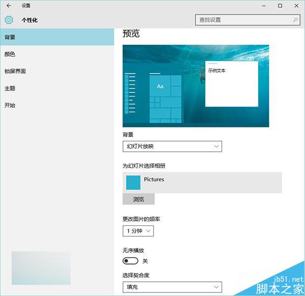
Task: Select the Pictures album entry
Action: [x=202, y=182]
